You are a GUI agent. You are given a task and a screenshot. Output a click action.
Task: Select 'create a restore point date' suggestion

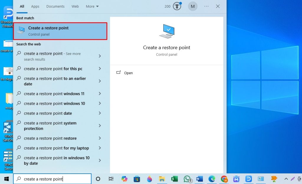pyautogui.click(x=48, y=113)
